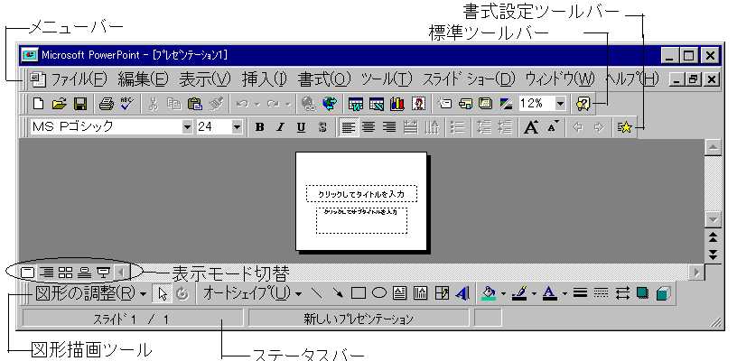Click the Insert Hyperlink icon
The image size is (737, 361).
308,104
